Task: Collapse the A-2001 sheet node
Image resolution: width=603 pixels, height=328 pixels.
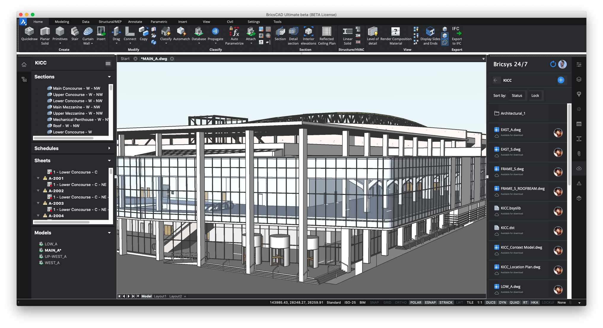Action: click(38, 178)
